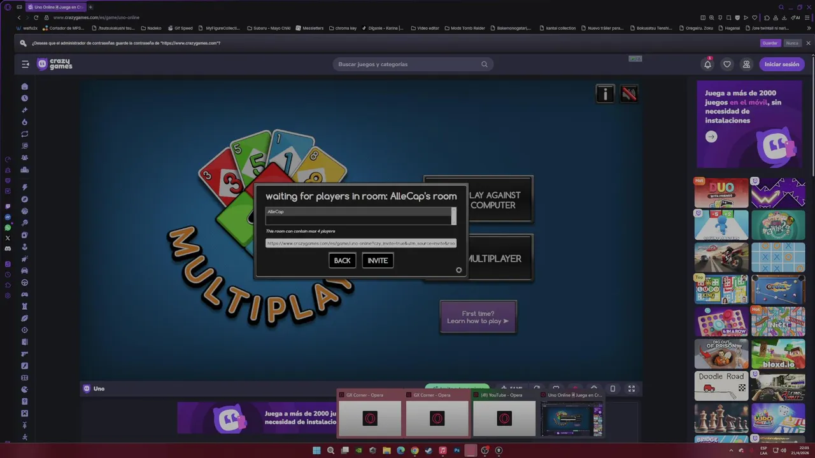Open the taskbar Search icon

coord(330,450)
